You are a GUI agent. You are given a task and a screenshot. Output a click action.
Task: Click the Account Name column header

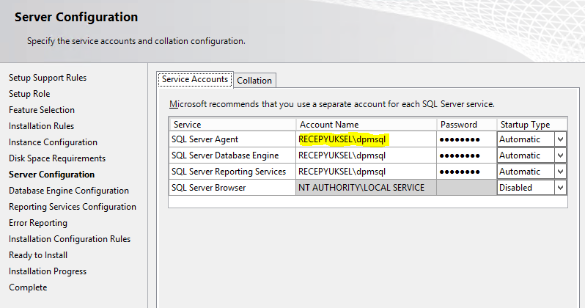[x=367, y=125]
